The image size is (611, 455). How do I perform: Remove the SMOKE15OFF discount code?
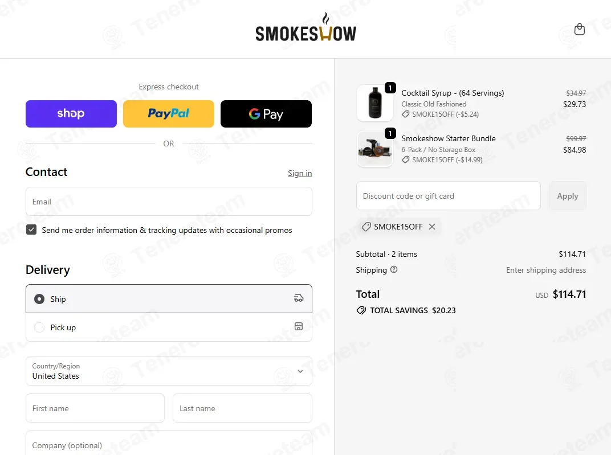pos(432,227)
